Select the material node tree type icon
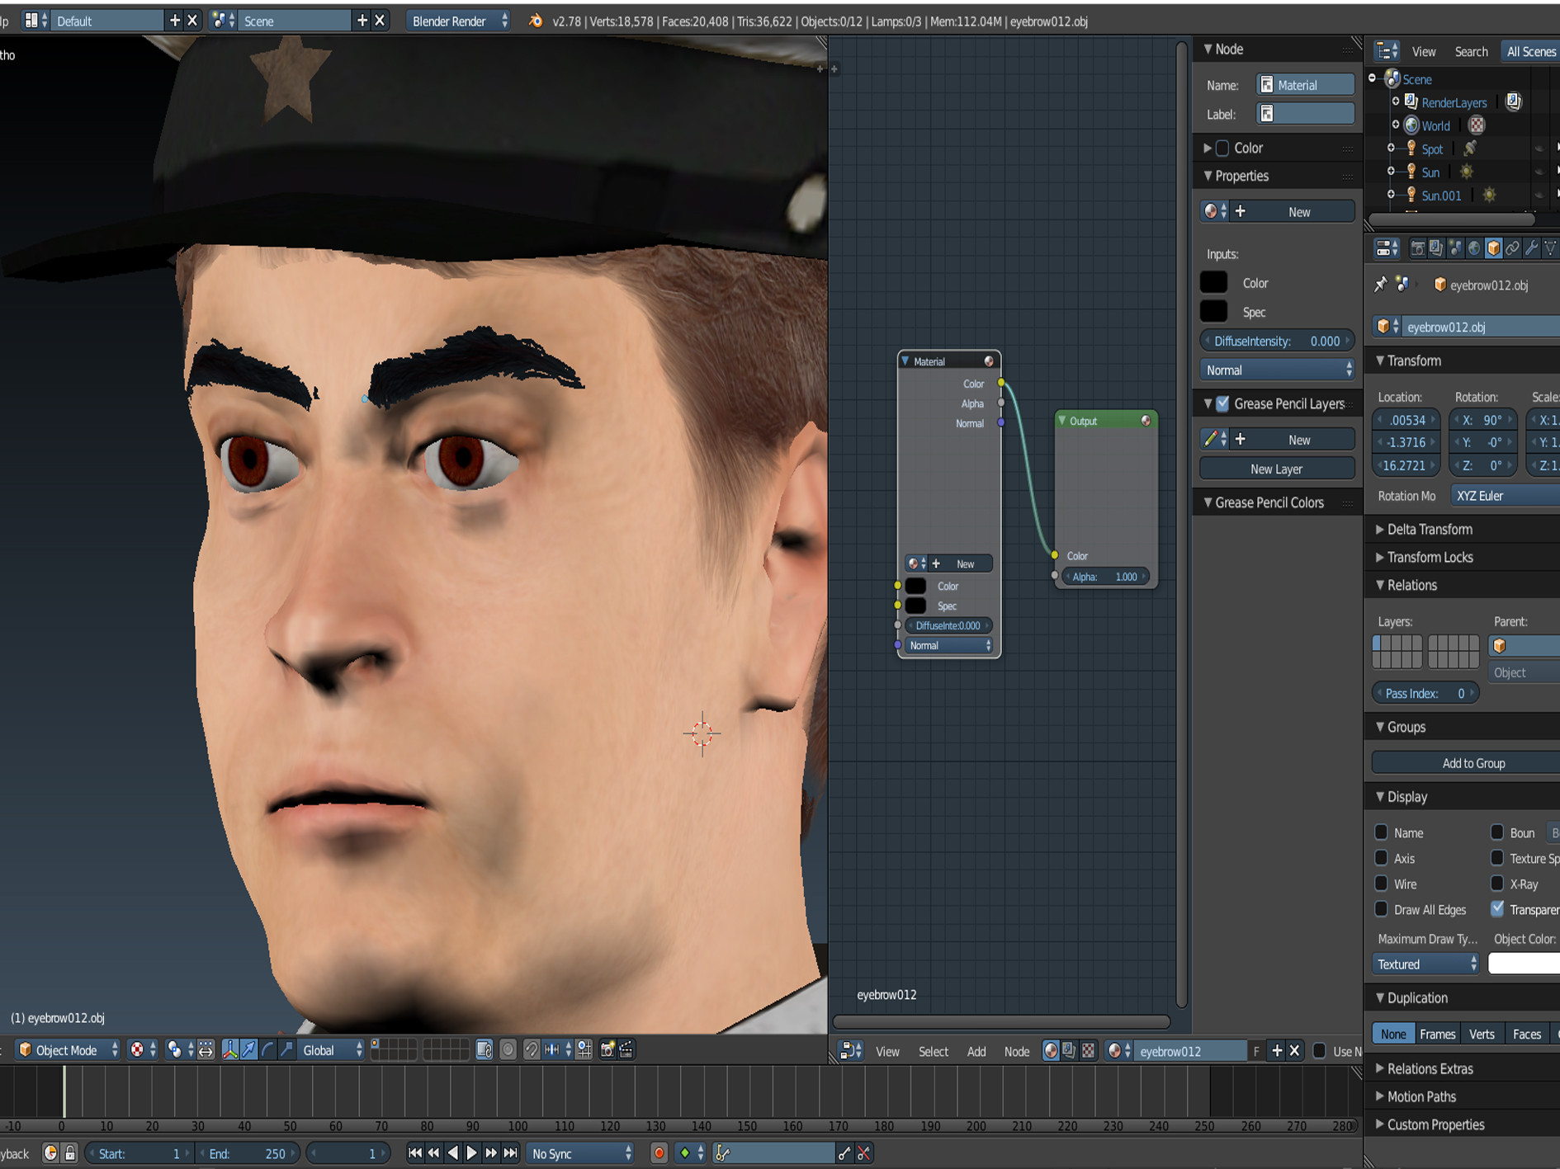The image size is (1560, 1169). tap(1050, 1050)
